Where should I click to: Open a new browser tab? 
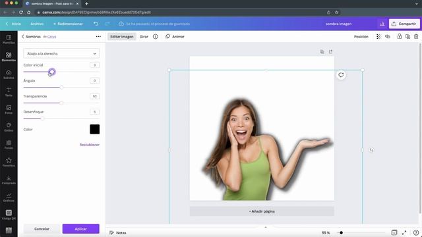pyautogui.click(x=86, y=4)
